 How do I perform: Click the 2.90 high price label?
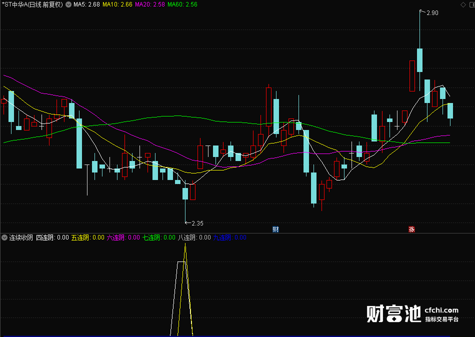click(x=432, y=12)
